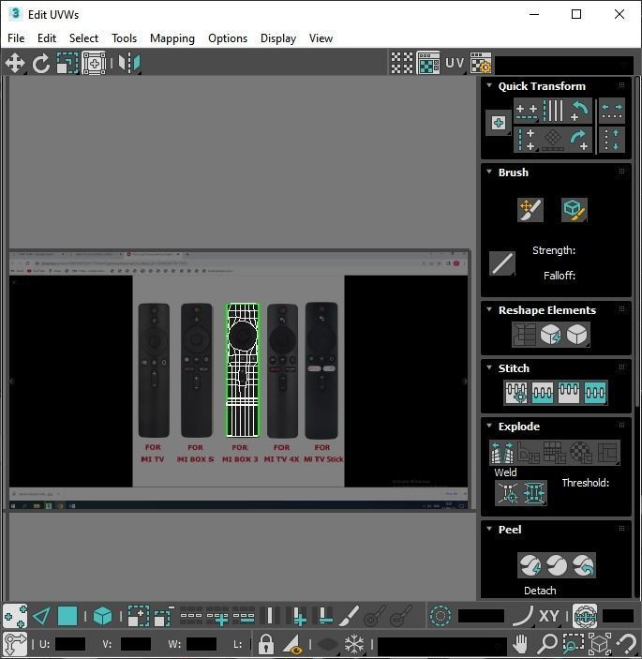
Task: Select the Pan View hand icon
Action: (x=520, y=643)
